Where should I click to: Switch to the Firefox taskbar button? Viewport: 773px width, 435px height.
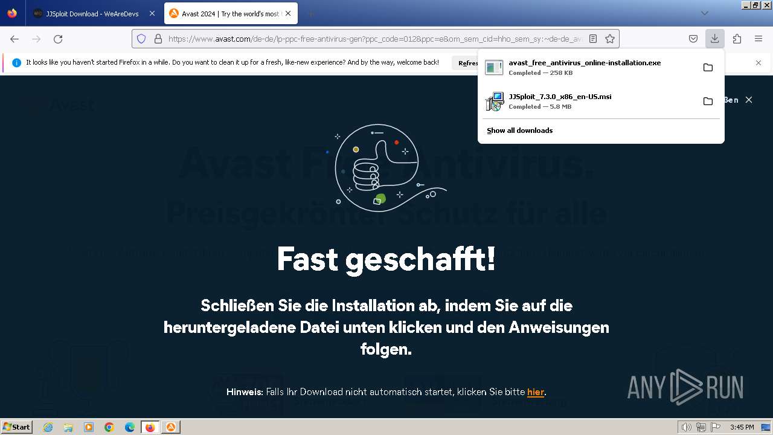tap(150, 427)
